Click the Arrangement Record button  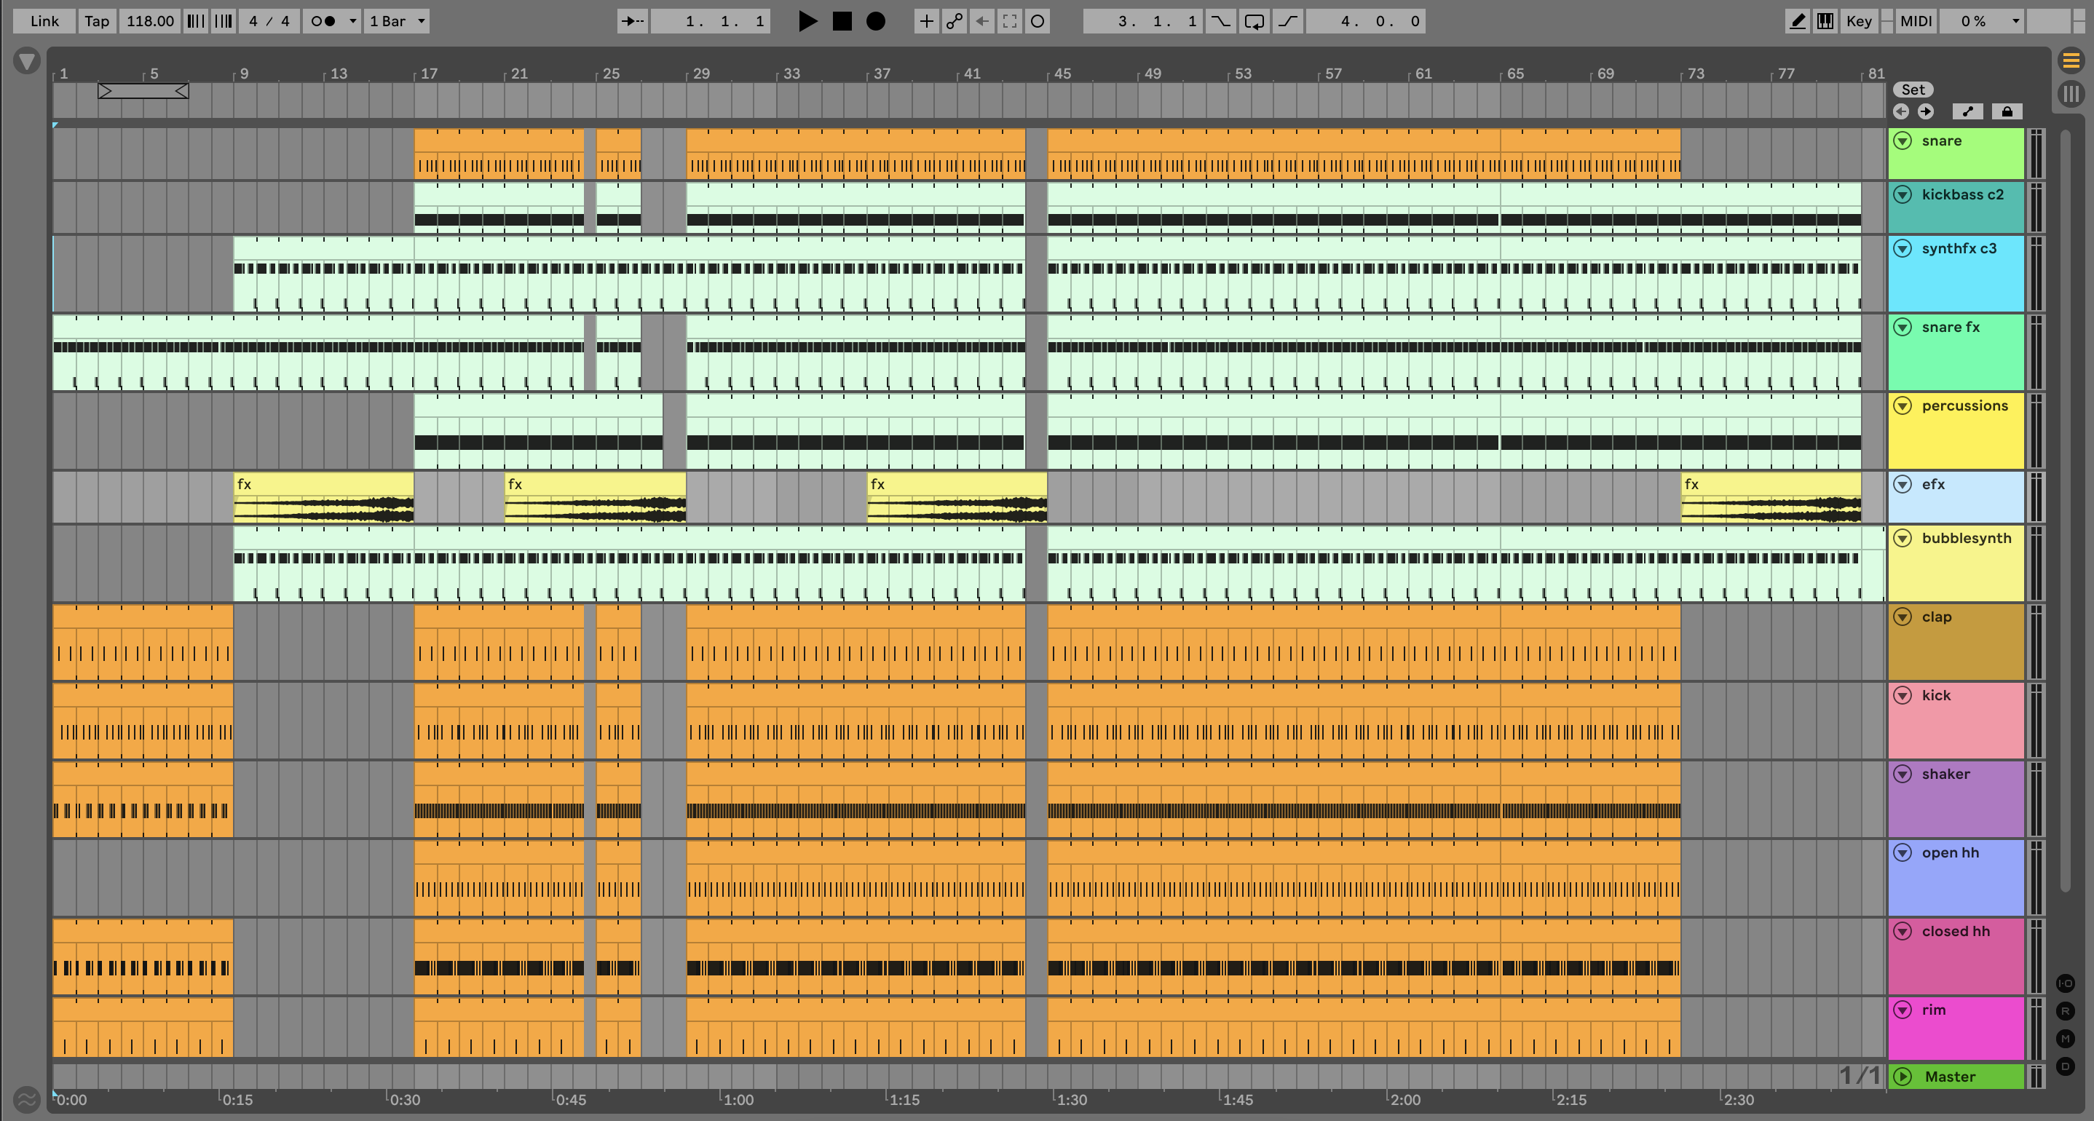tap(875, 21)
